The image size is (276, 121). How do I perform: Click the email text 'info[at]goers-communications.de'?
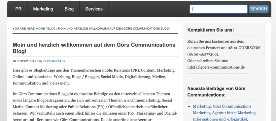point(216,67)
